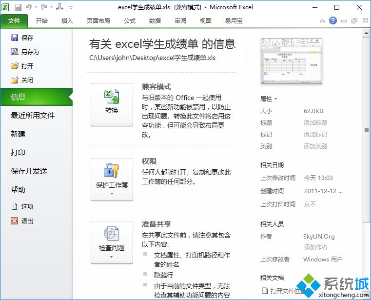Click the author name SkyUN.Org
This screenshot has width=371, height=300.
(x=319, y=236)
